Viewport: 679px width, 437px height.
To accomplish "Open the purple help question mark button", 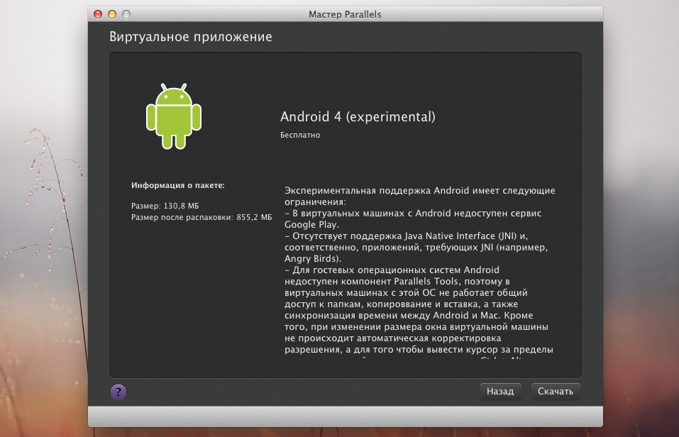I will pos(118,392).
